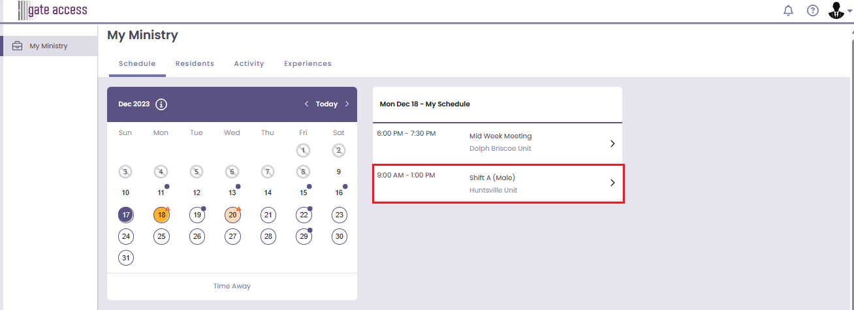Go to the previous month arrow

pos(306,104)
